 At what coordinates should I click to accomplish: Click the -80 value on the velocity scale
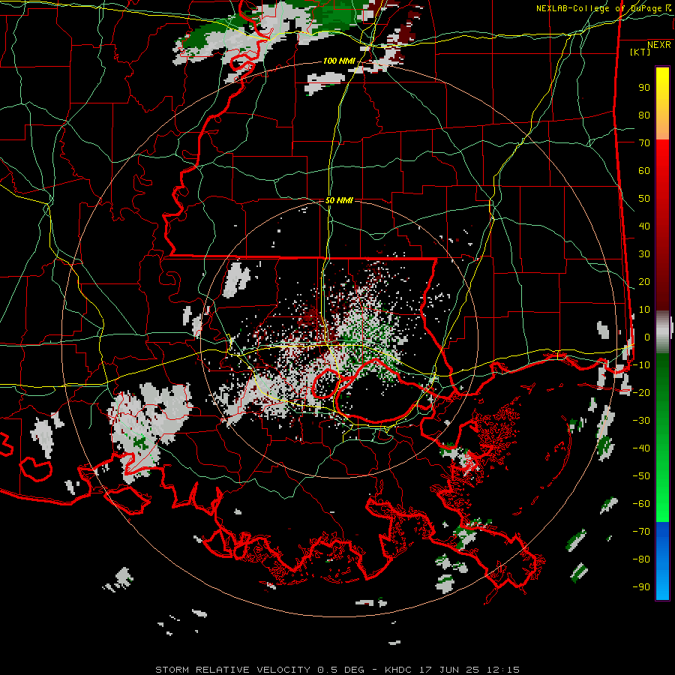(641, 559)
